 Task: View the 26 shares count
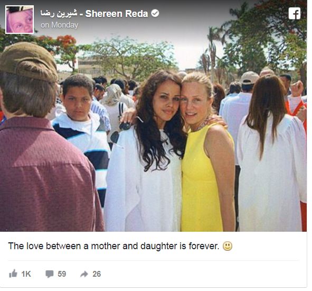pos(97,274)
